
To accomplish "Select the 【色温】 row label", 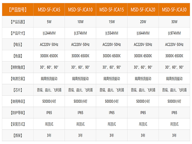I will (x=18, y=56).
